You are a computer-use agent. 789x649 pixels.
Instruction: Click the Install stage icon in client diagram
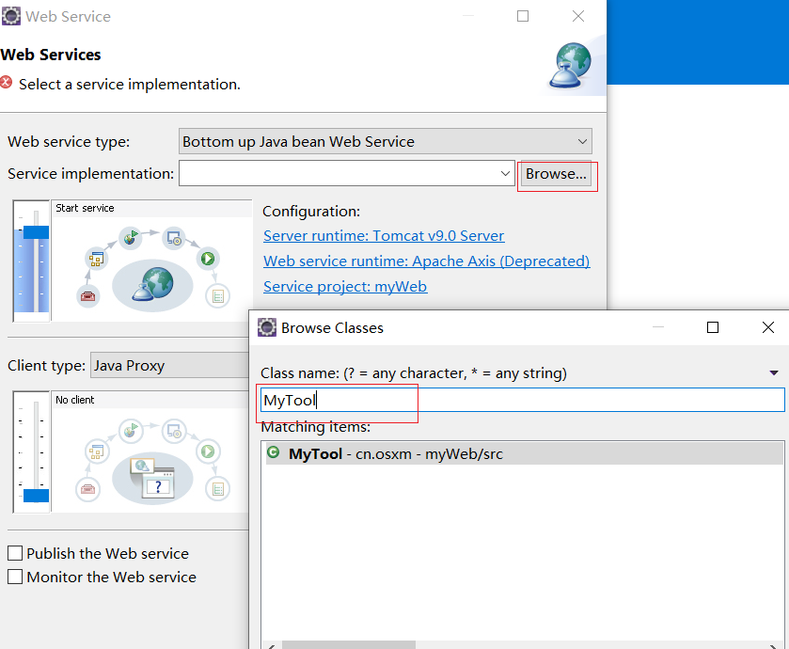tap(174, 431)
